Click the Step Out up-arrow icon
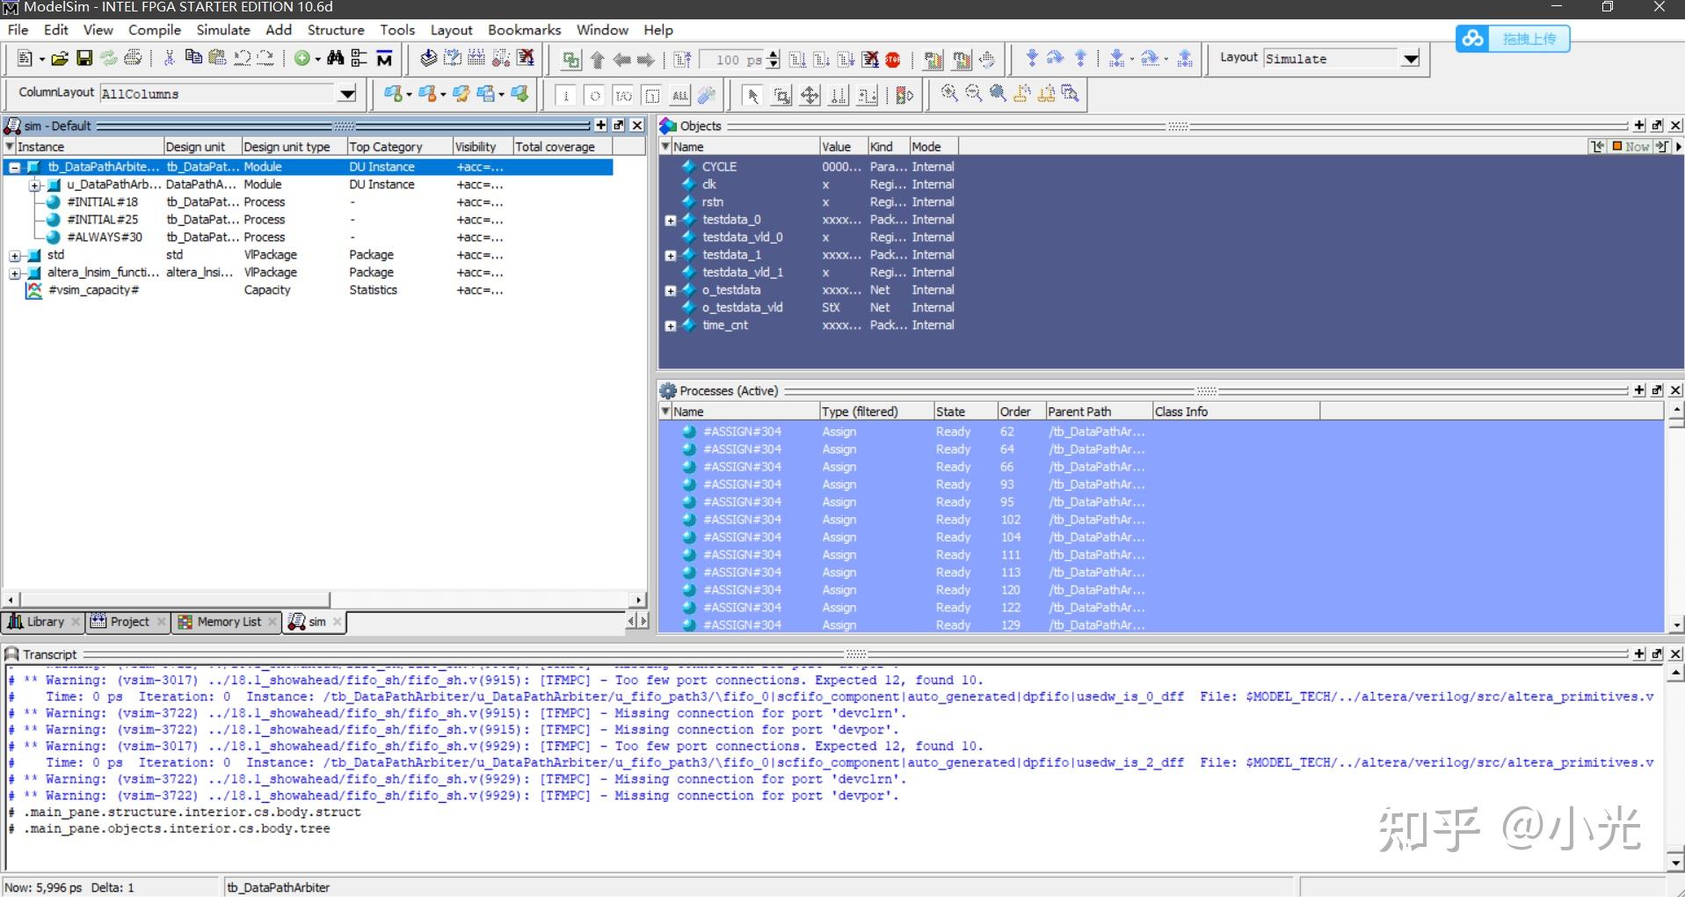Image resolution: width=1685 pixels, height=897 pixels. click(x=1080, y=59)
